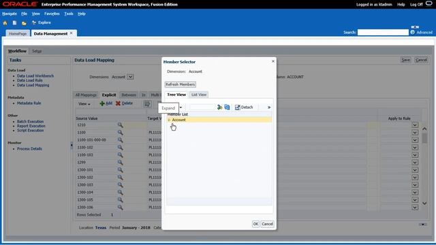
Task: Click the blue copy icon in Member Selector
Action: coord(227,108)
